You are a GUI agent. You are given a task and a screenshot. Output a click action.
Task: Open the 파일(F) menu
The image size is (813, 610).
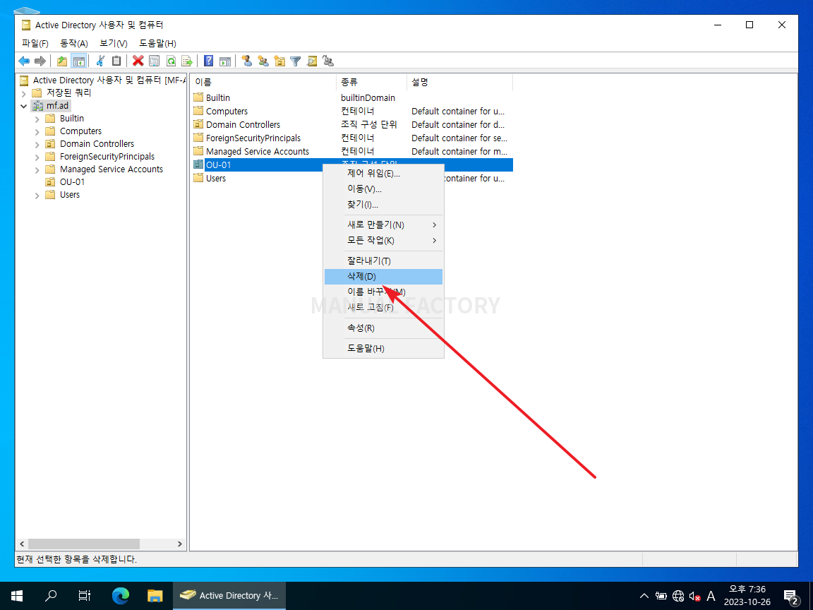[x=35, y=44]
